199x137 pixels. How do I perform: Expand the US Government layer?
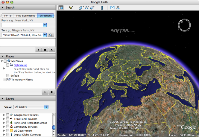coord(4,131)
